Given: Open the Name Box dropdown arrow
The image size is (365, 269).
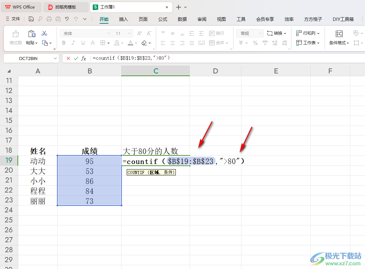Looking at the screenshot, I should tap(55, 58).
